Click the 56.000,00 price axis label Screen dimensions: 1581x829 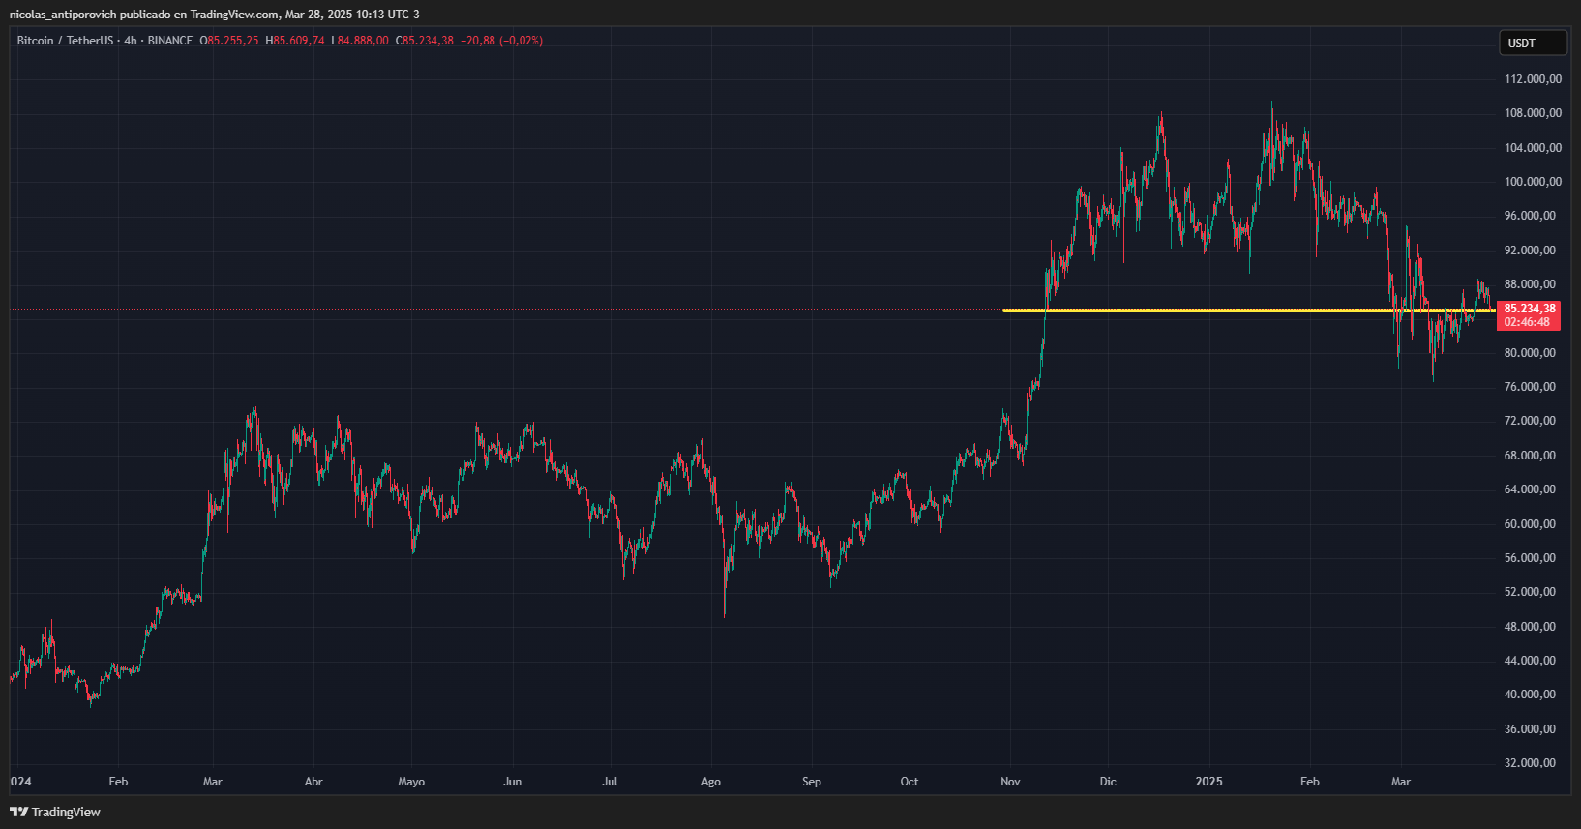click(x=1530, y=558)
